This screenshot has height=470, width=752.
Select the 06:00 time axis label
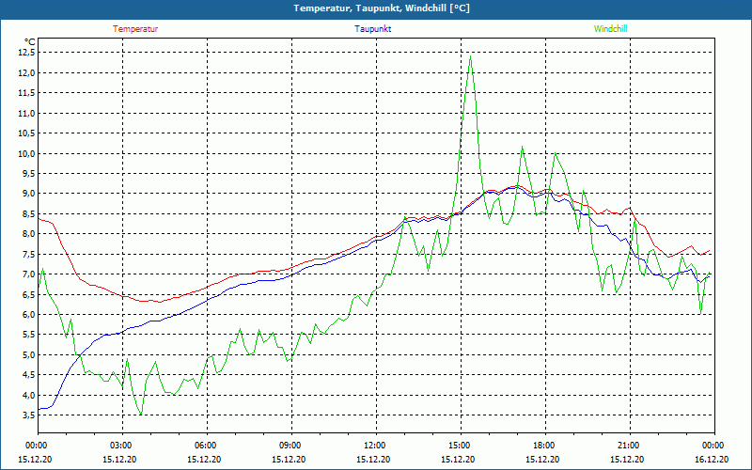[206, 446]
